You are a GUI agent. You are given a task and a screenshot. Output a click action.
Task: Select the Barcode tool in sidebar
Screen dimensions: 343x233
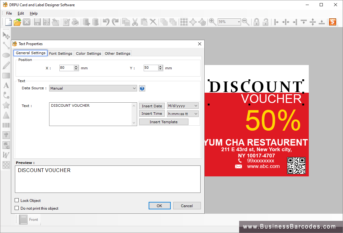tap(6, 125)
